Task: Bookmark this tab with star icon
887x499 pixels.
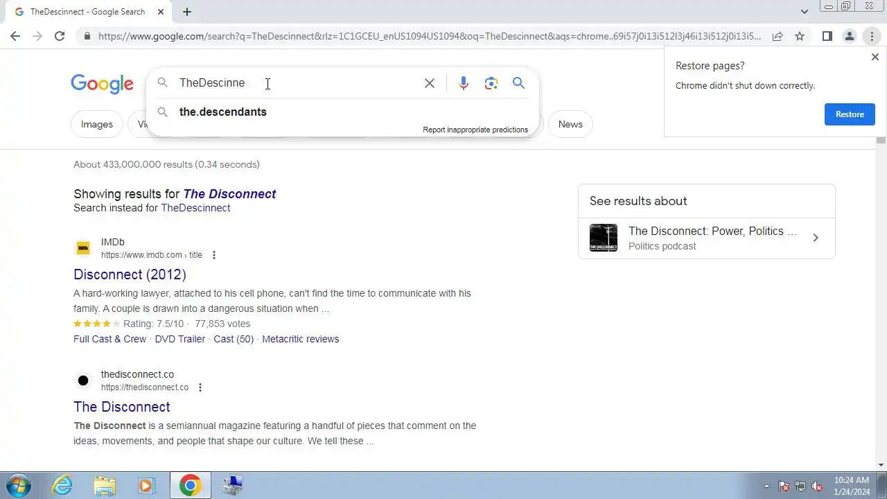Action: tap(800, 36)
